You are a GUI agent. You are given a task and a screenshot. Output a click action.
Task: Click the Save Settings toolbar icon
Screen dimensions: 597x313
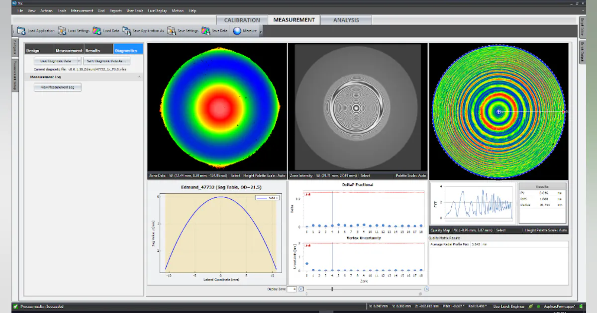coord(172,31)
